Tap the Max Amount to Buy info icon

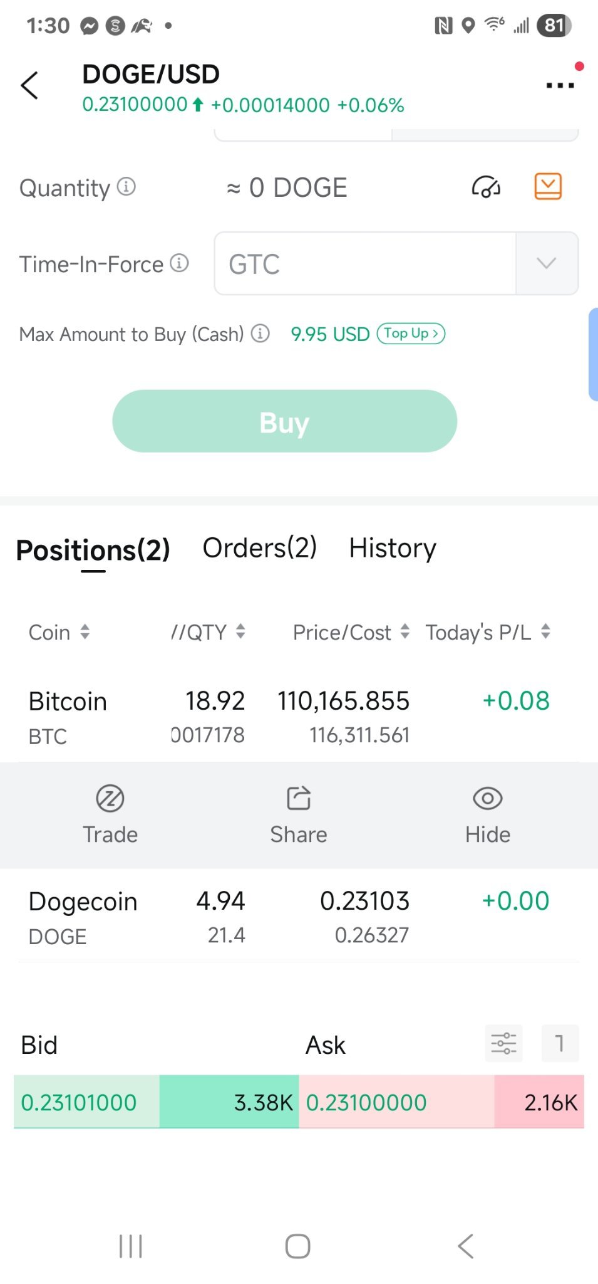pyautogui.click(x=260, y=334)
